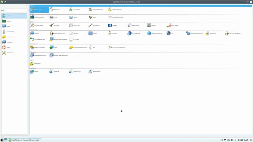253x142 pixels.
Task: Open the application launcher in taskbar
Action: 2,140
